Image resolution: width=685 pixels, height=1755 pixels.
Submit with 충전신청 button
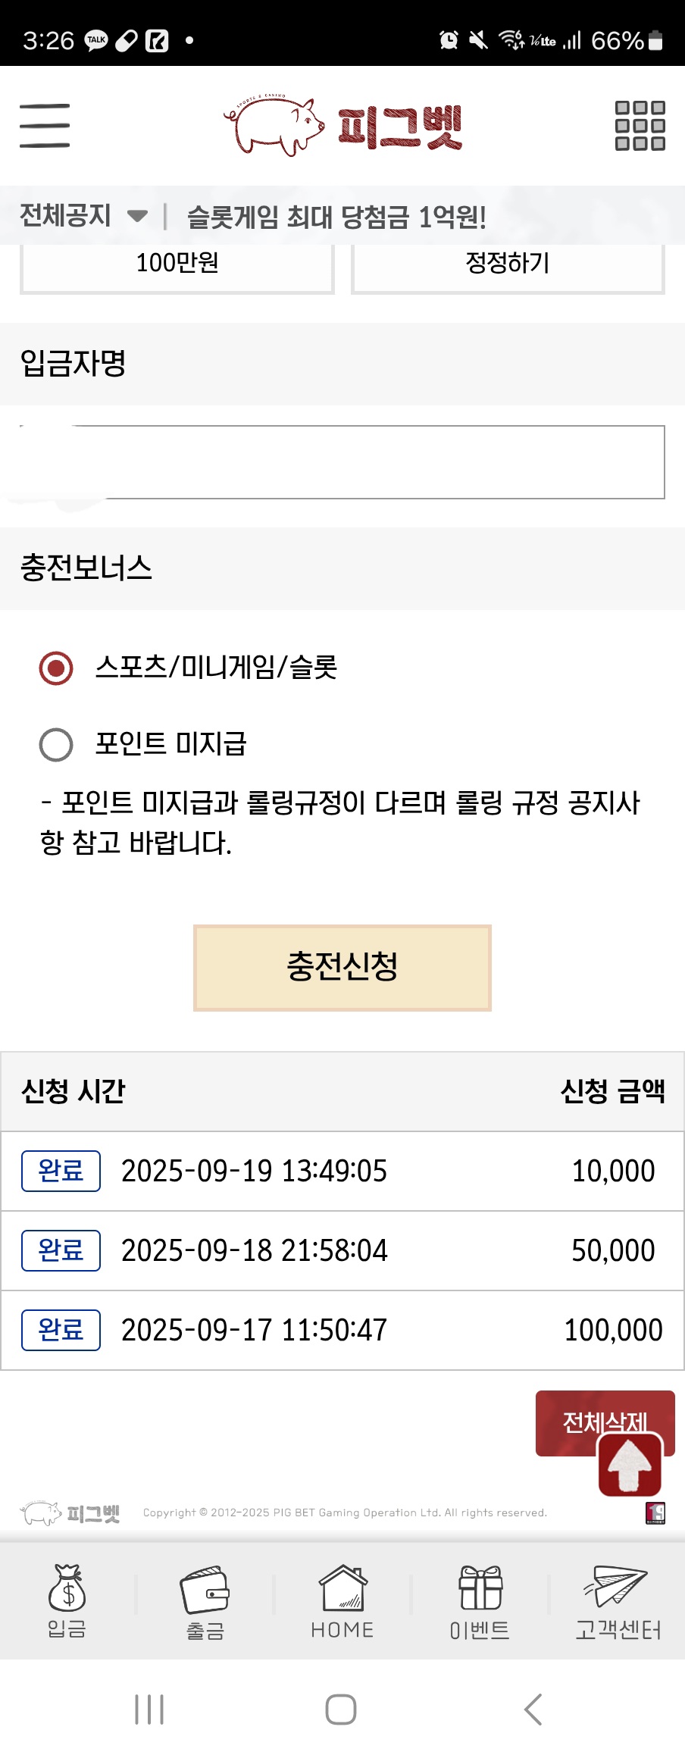pos(342,968)
